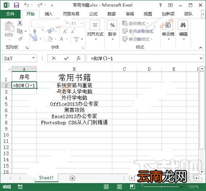The height and width of the screenshot is (191, 206).
Task: Click cell containing 常用书籍
Action: (74, 78)
